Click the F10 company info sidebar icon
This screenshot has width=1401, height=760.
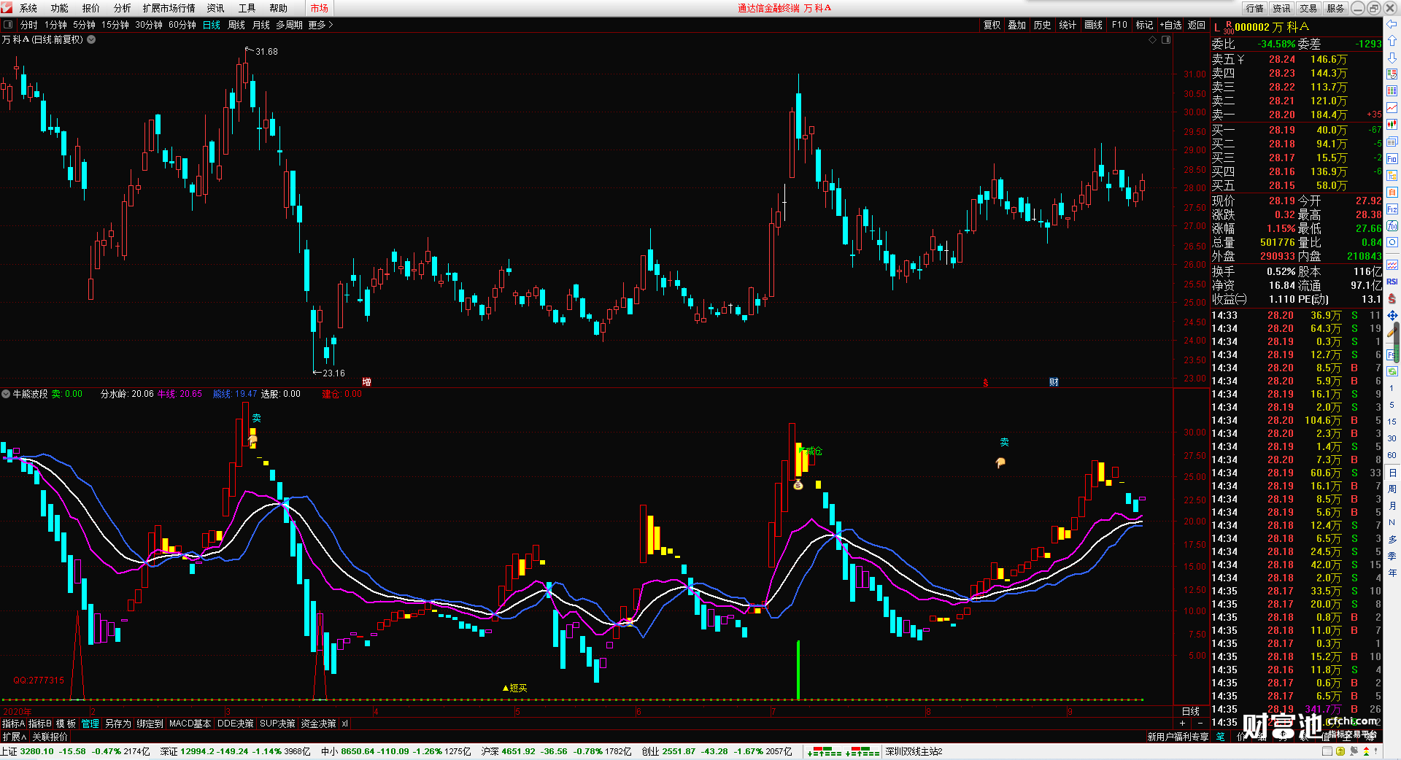click(x=1392, y=159)
